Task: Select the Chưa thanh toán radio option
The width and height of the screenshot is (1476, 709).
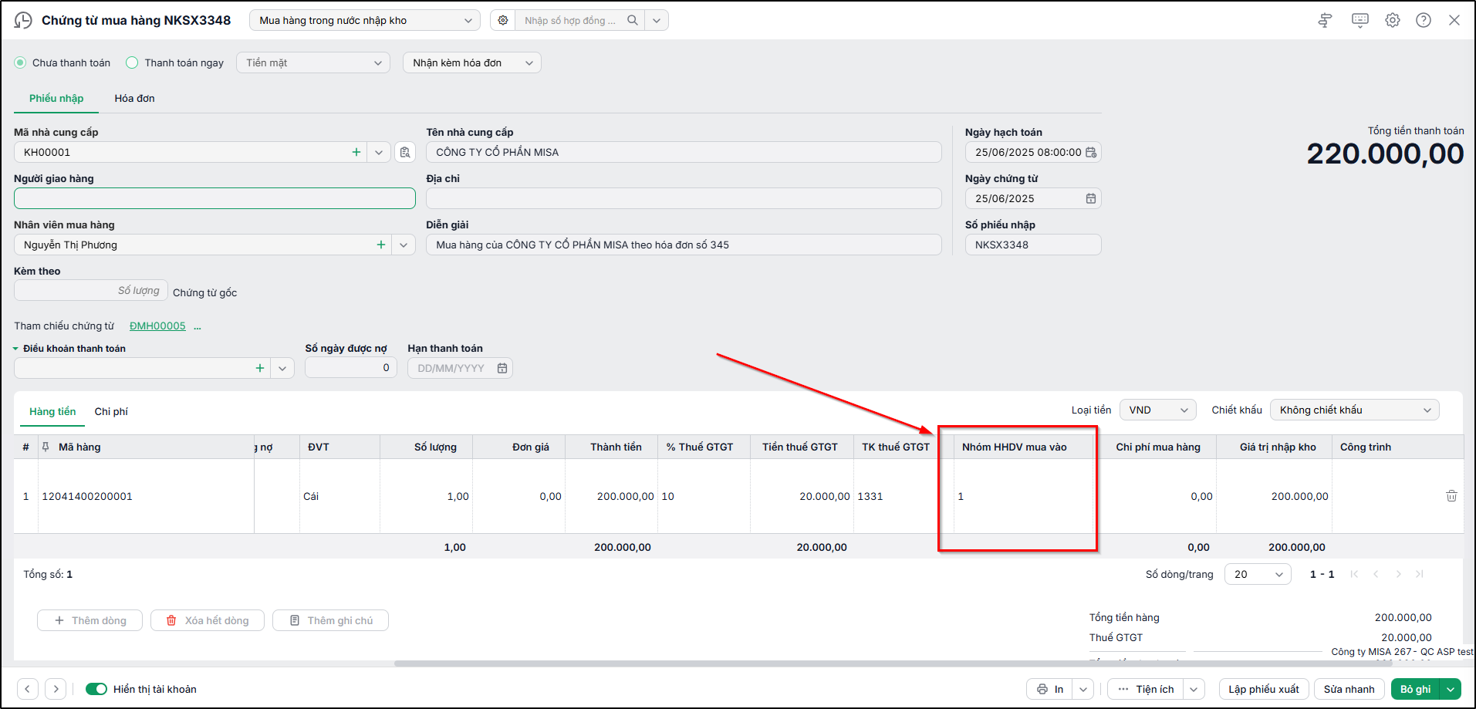Action: coord(20,62)
